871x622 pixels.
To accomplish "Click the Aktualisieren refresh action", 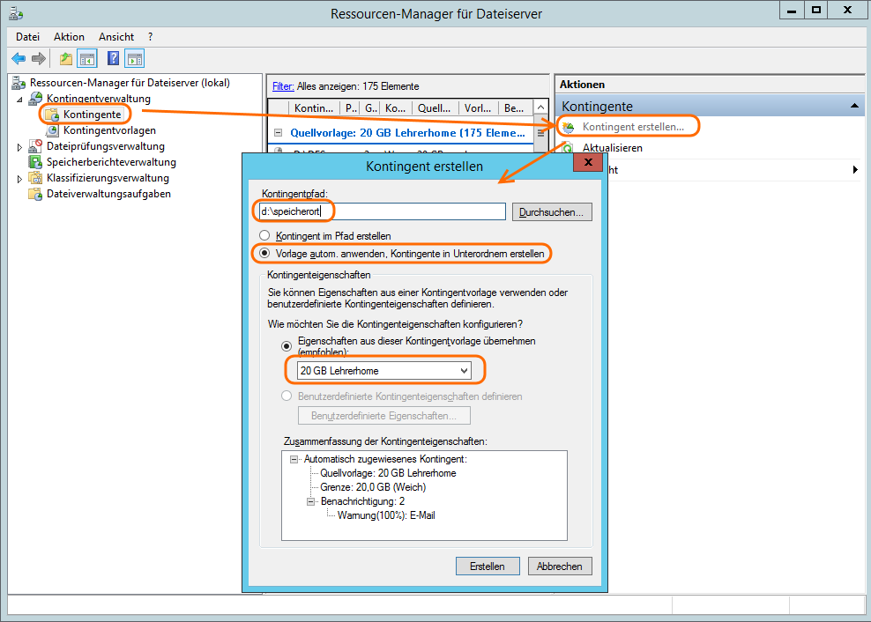I will click(x=612, y=148).
